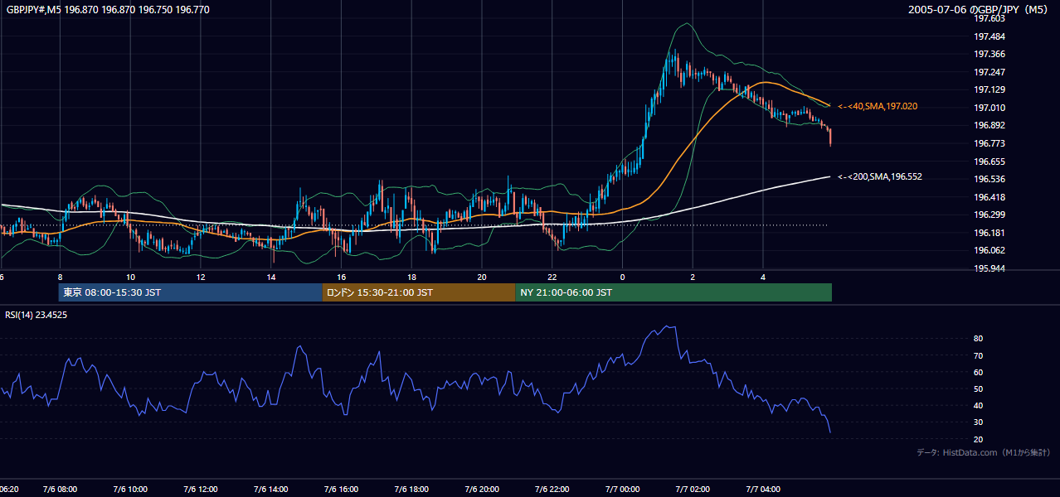Screen dimensions: 1060x497
Task: Click the 197.010 price axis label
Action: pyautogui.click(x=989, y=108)
